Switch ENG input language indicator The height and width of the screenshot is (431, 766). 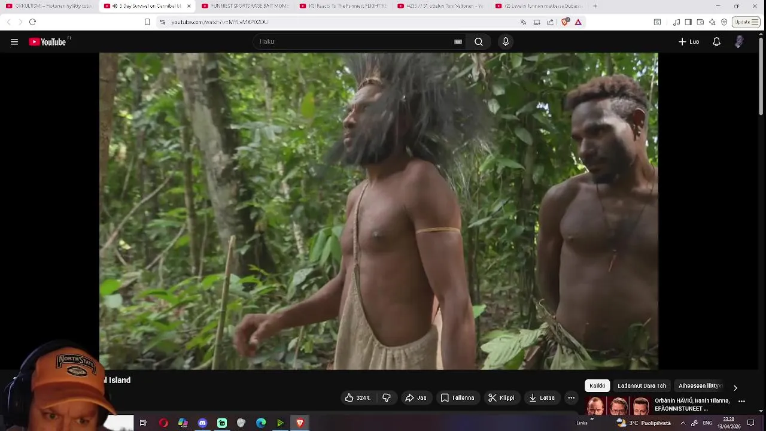707,423
